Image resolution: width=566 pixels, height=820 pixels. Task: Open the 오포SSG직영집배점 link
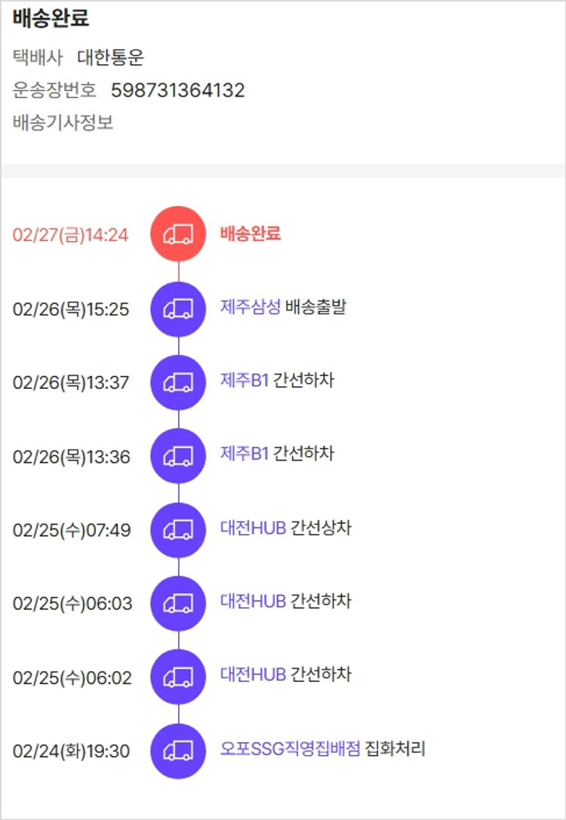pyautogui.click(x=291, y=749)
